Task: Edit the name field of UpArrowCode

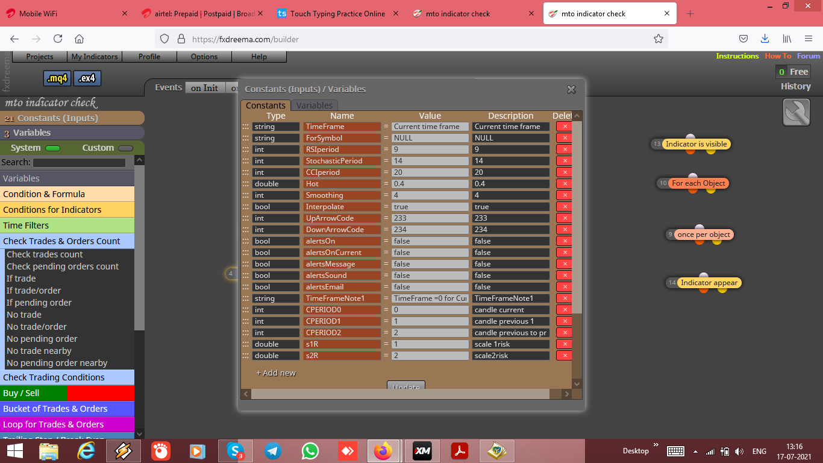Action: [x=342, y=218]
